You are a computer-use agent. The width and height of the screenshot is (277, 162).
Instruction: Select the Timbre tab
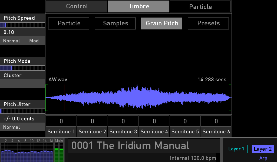point(138,6)
